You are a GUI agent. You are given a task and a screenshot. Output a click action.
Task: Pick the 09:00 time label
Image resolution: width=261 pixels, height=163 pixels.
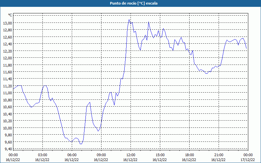(101, 155)
